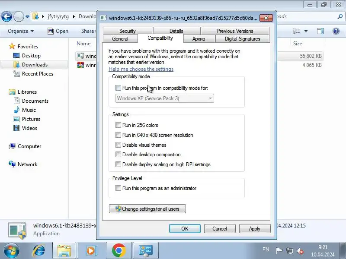Open the view options dropdown arrow
346x259 pixels.
point(306,31)
